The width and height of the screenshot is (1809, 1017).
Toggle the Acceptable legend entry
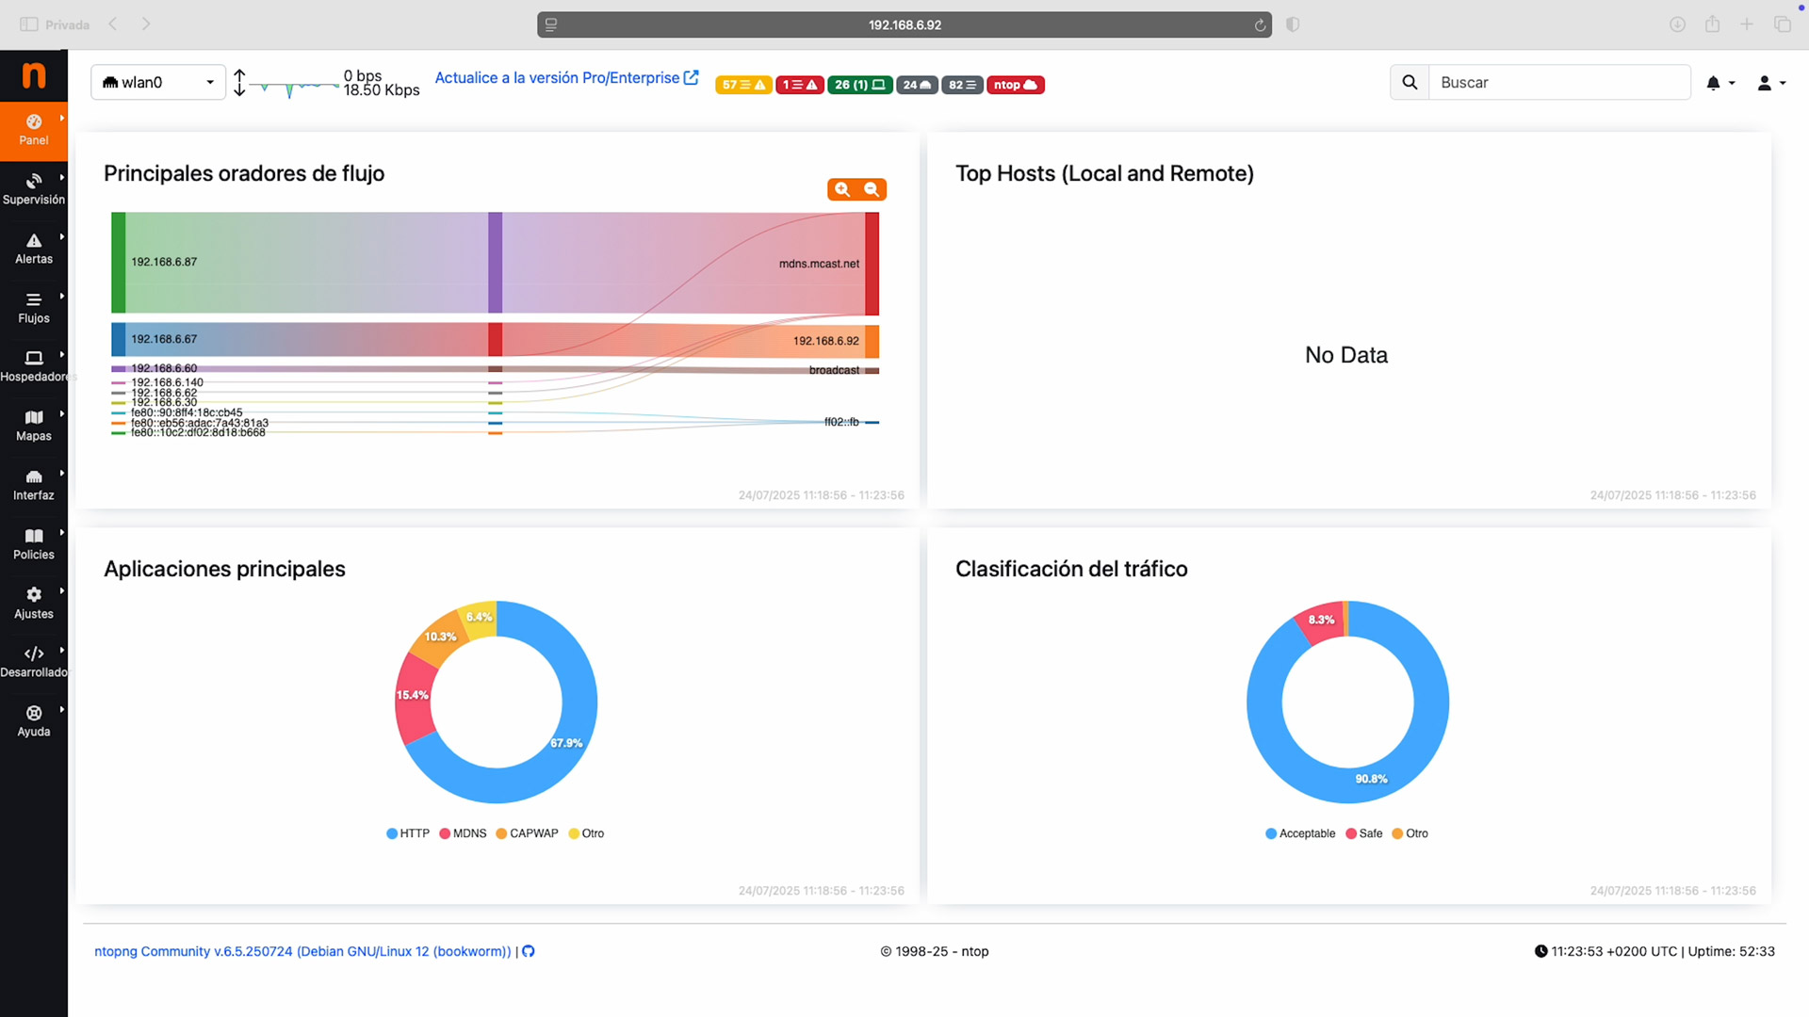[1300, 833]
